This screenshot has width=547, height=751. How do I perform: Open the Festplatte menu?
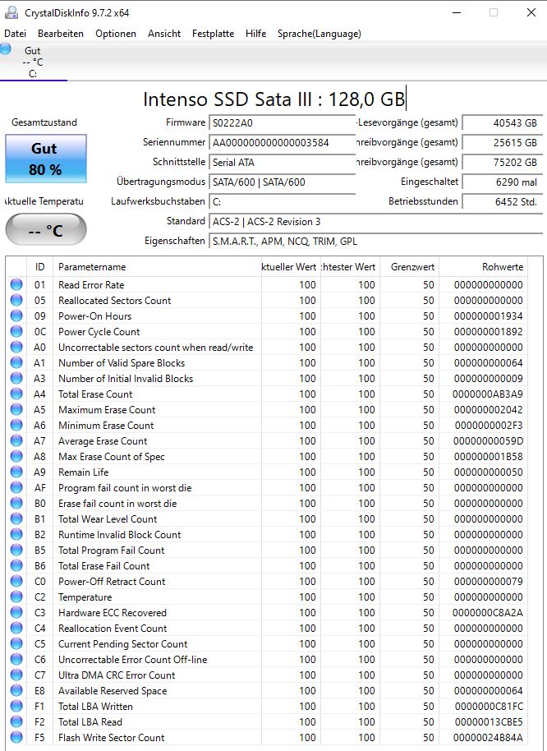click(x=213, y=34)
